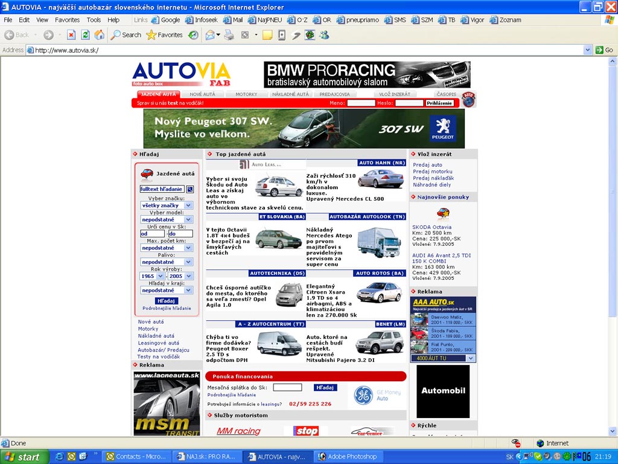Switch to the MOTORKY tab
This screenshot has width=618, height=464.
246,94
